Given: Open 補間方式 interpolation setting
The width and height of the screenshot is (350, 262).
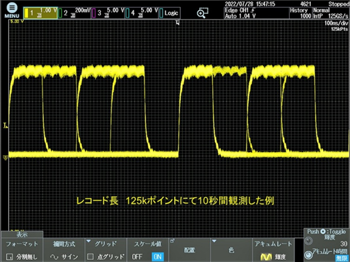Looking at the screenshot, I should tap(64, 250).
